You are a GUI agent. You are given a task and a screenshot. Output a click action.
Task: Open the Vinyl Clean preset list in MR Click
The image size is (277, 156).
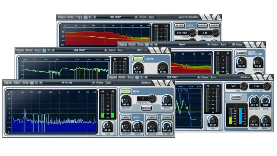pyautogui.click(x=79, y=50)
